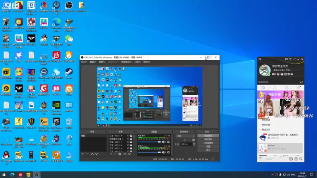317x178 pixels.
Task: Move source up in Sources panel
Action: (125, 154)
